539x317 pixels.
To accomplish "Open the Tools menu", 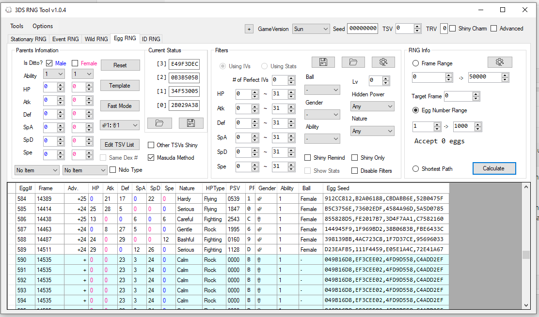I will click(x=17, y=26).
